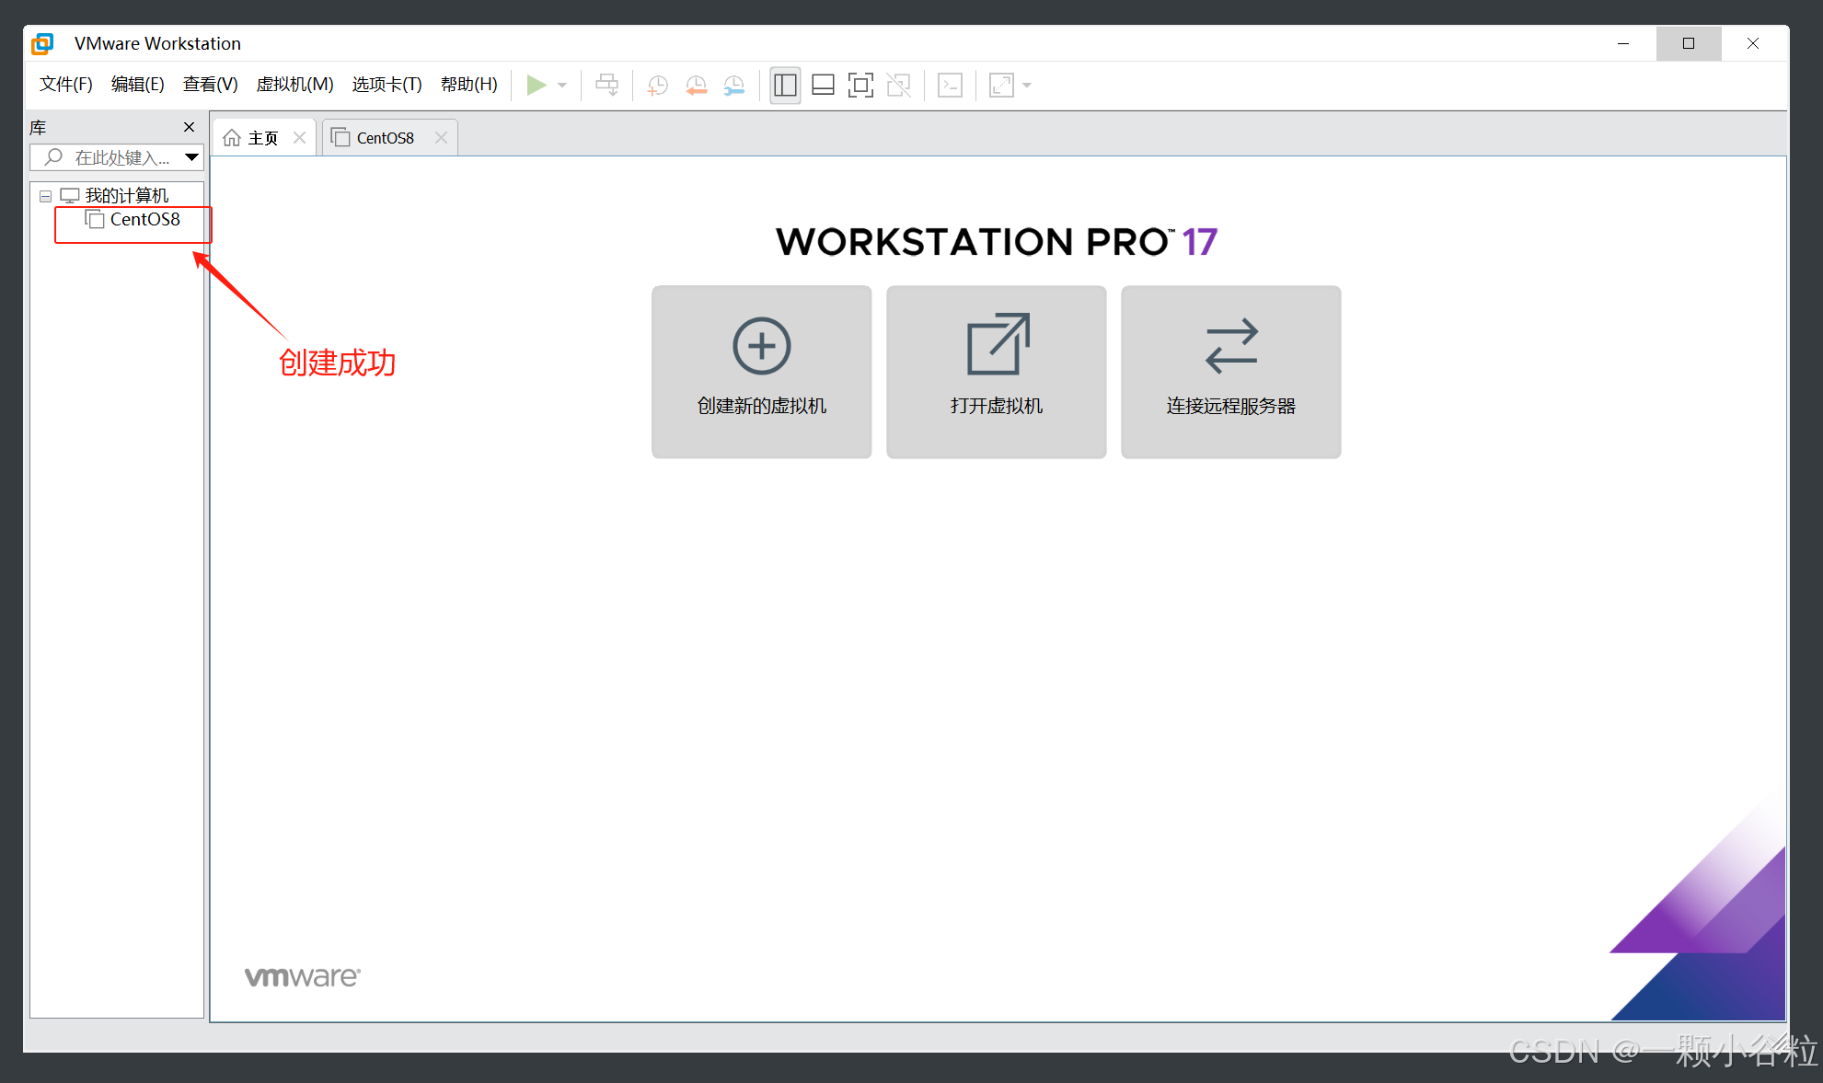The width and height of the screenshot is (1823, 1083).
Task: Click the green Power On play icon
Action: point(537,86)
